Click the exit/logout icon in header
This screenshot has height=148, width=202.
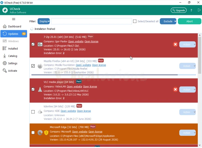coord(199,10)
